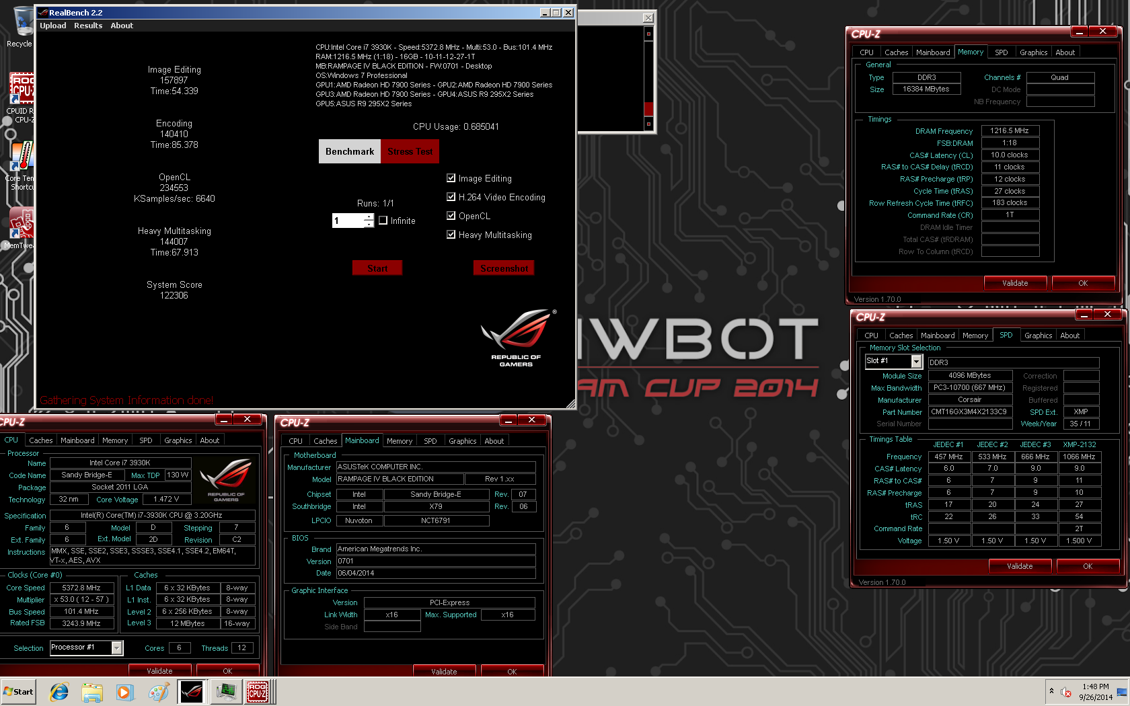Click the show desktop tray icon

tap(1122, 692)
